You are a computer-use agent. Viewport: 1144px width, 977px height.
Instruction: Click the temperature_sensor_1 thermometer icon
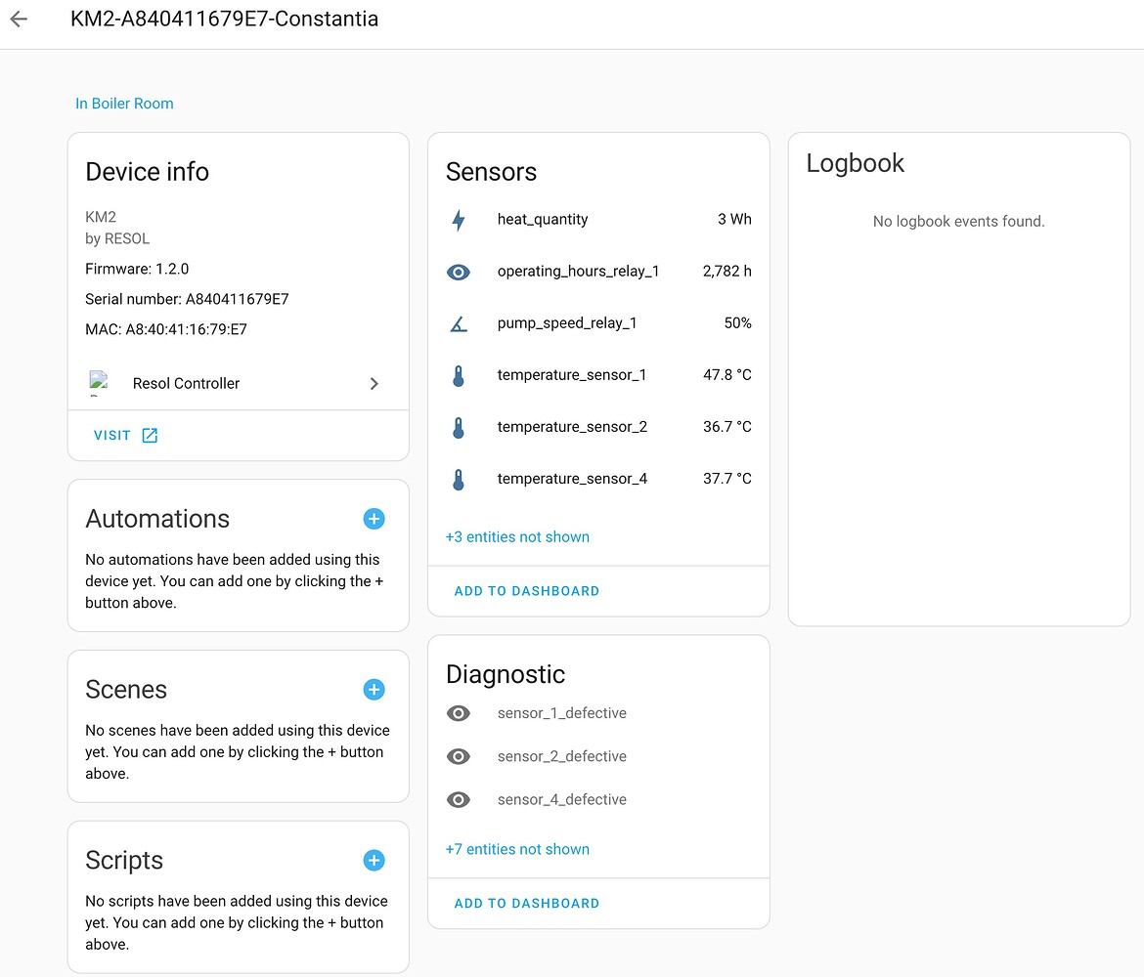pyautogui.click(x=459, y=375)
